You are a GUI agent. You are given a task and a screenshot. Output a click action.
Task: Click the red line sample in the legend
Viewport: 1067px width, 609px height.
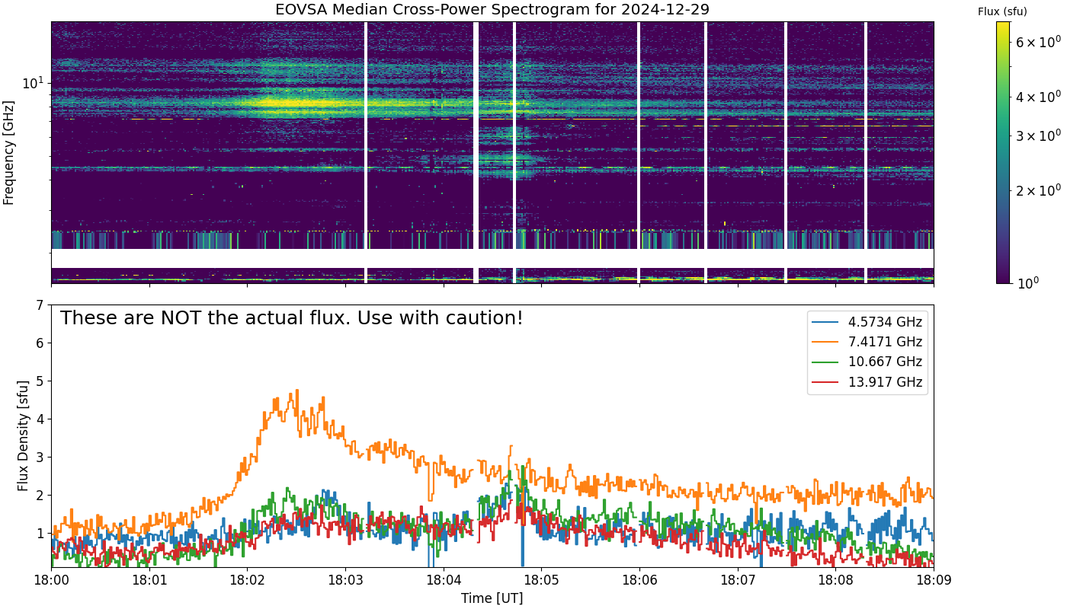(x=826, y=381)
